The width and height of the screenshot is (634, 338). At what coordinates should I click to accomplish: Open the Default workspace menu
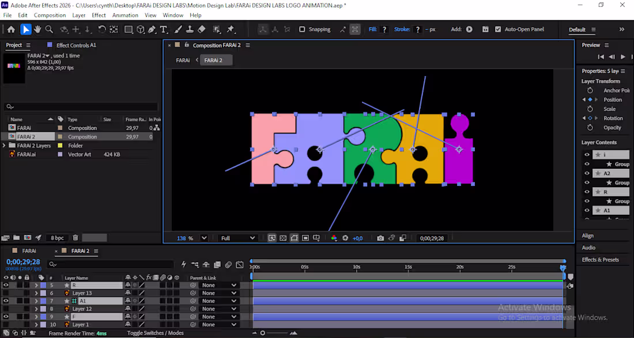[582, 29]
